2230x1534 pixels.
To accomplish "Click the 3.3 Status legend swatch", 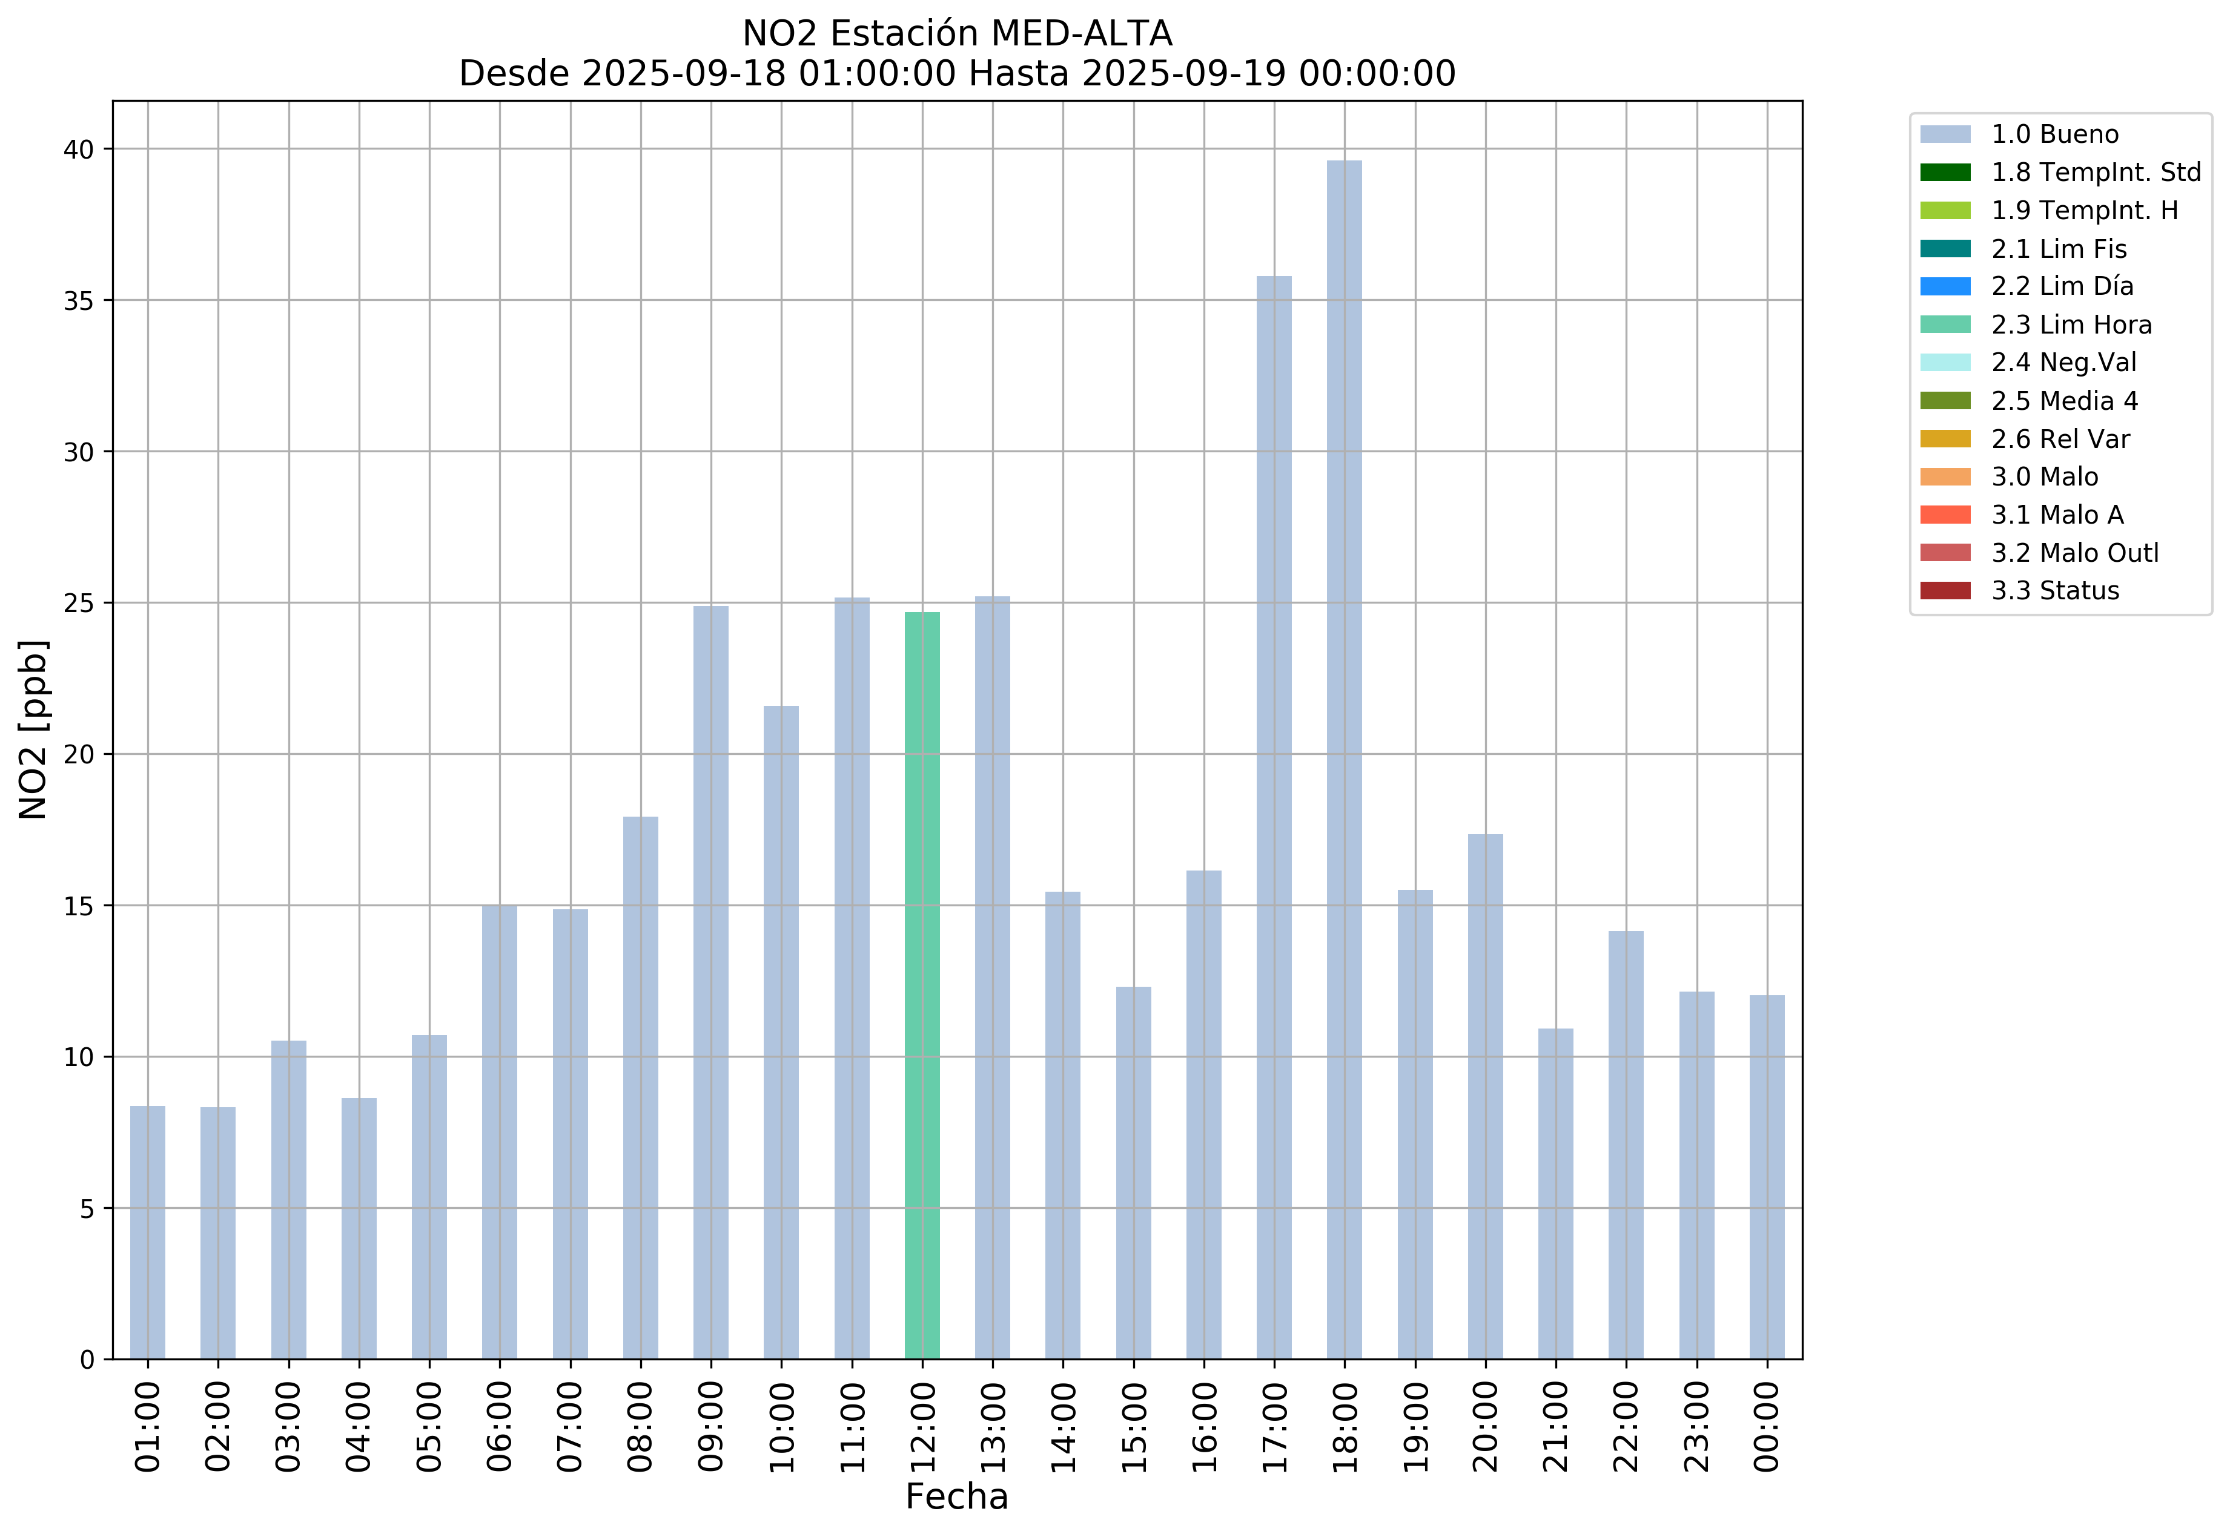I will click(x=1944, y=591).
